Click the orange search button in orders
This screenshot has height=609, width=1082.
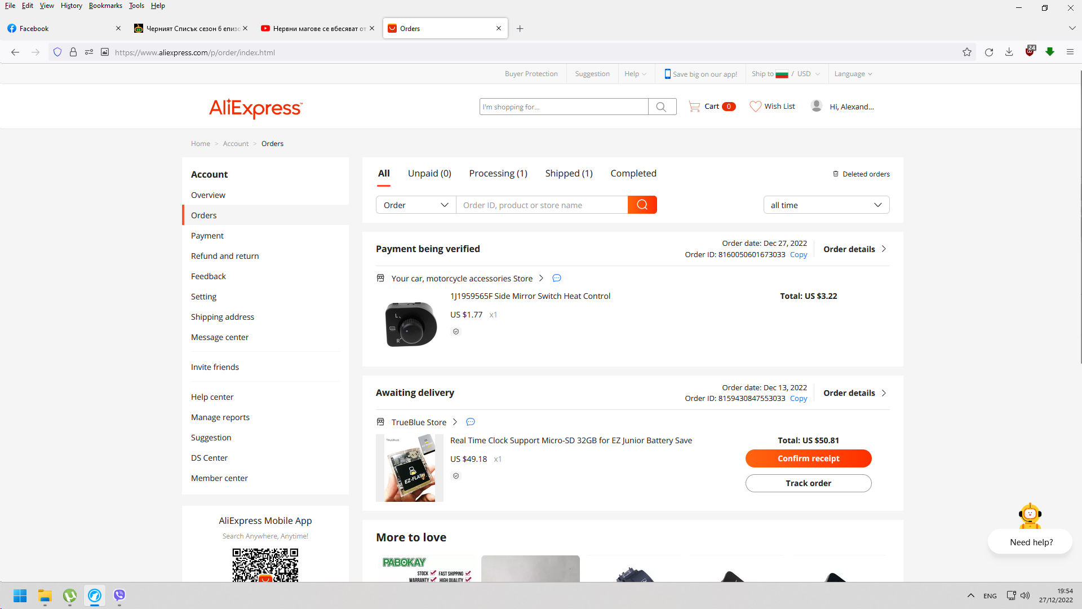pos(642,205)
